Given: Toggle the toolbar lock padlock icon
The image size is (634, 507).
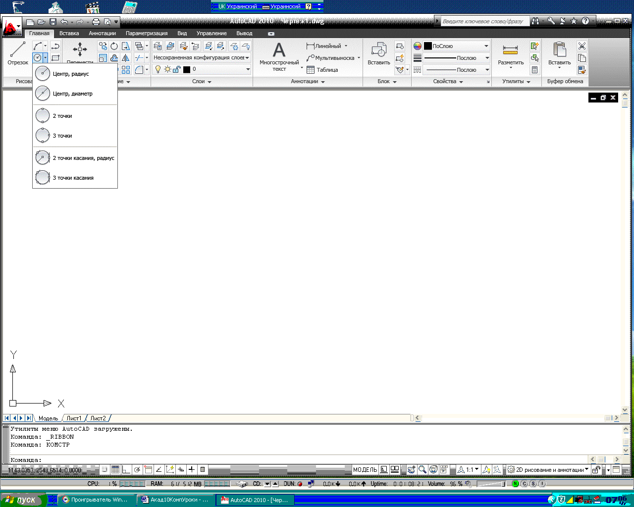Looking at the screenshot, I should [597, 469].
